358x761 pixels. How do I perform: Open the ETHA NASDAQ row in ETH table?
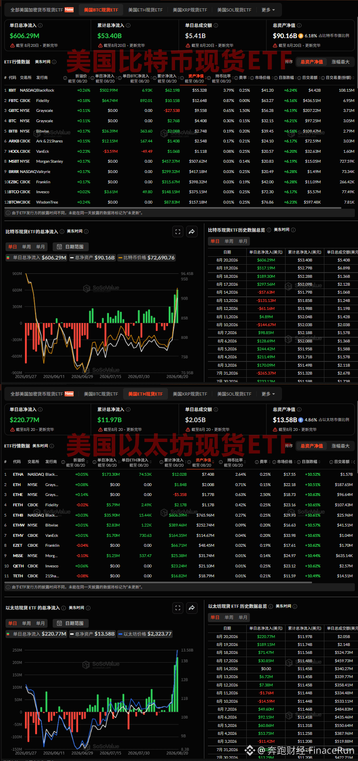coord(179,475)
